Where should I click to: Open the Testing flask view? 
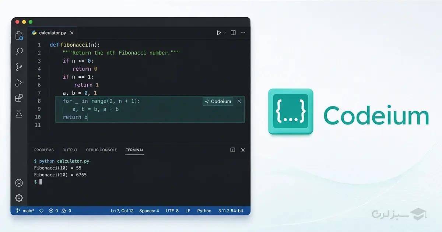click(19, 113)
